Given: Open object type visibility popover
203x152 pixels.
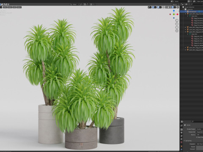Looking at the screenshot, I should coord(150,7).
